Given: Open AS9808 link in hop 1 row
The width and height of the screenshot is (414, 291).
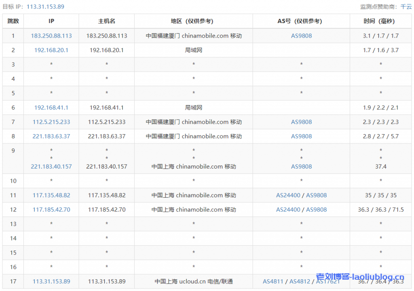Looking at the screenshot, I should pos(301,36).
